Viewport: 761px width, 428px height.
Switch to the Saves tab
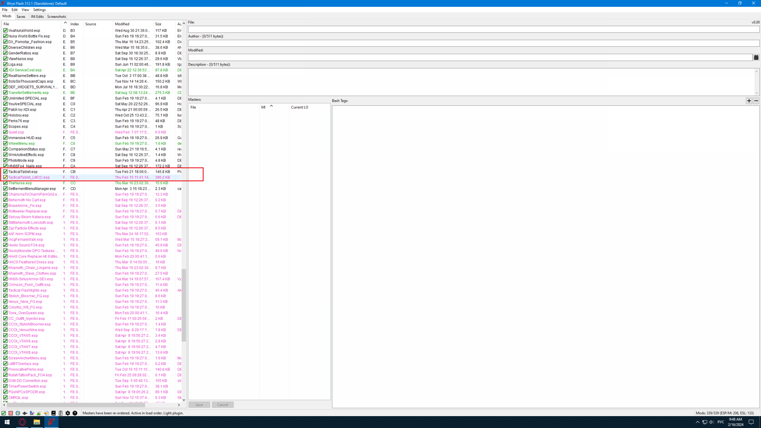click(x=21, y=17)
